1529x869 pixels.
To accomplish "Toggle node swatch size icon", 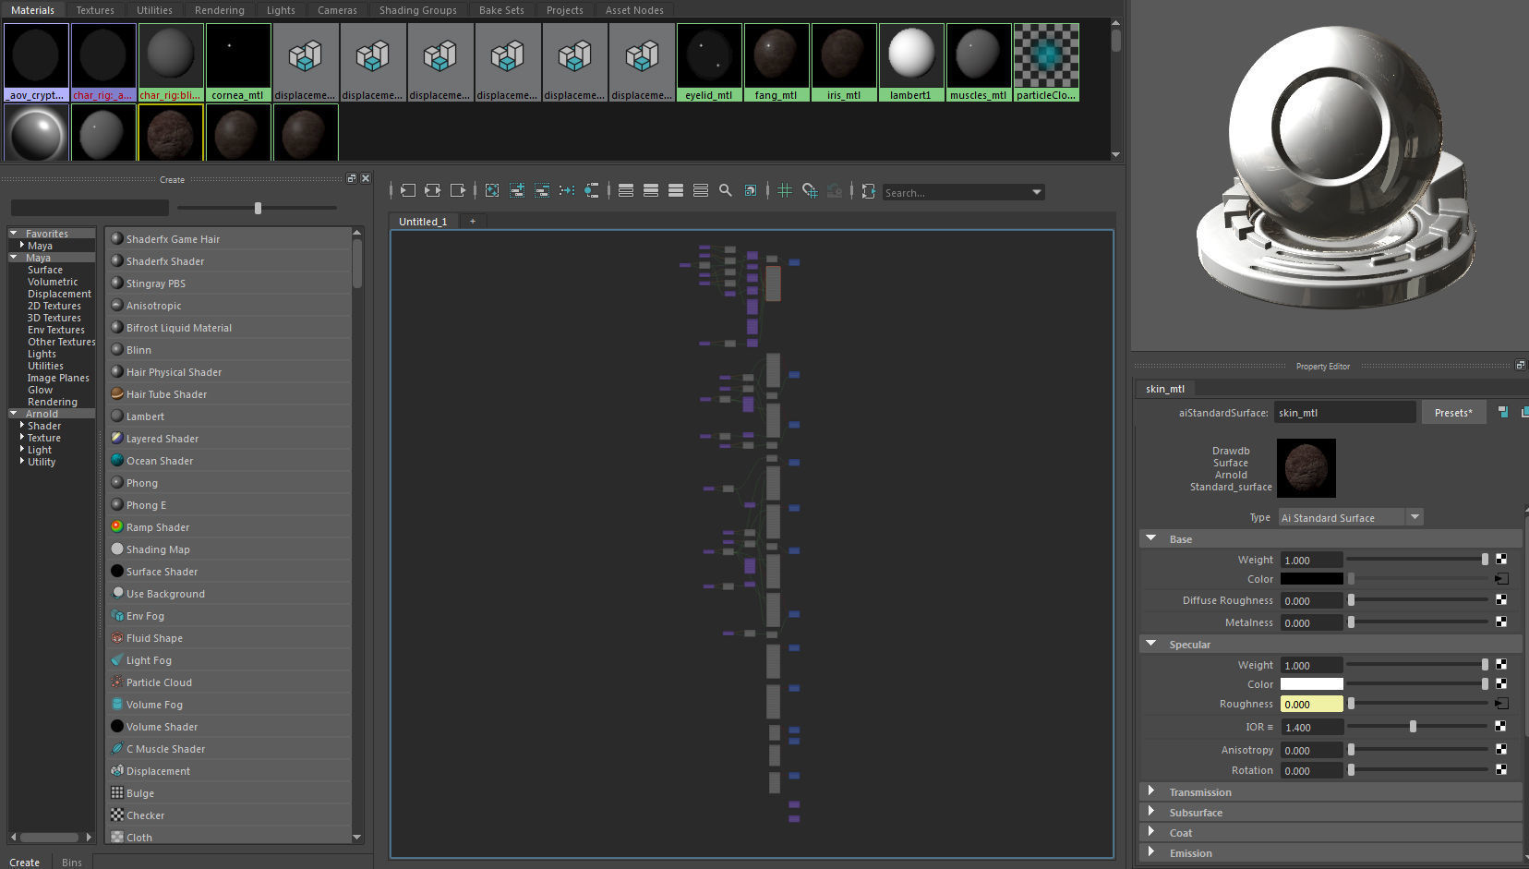I will pos(751,190).
